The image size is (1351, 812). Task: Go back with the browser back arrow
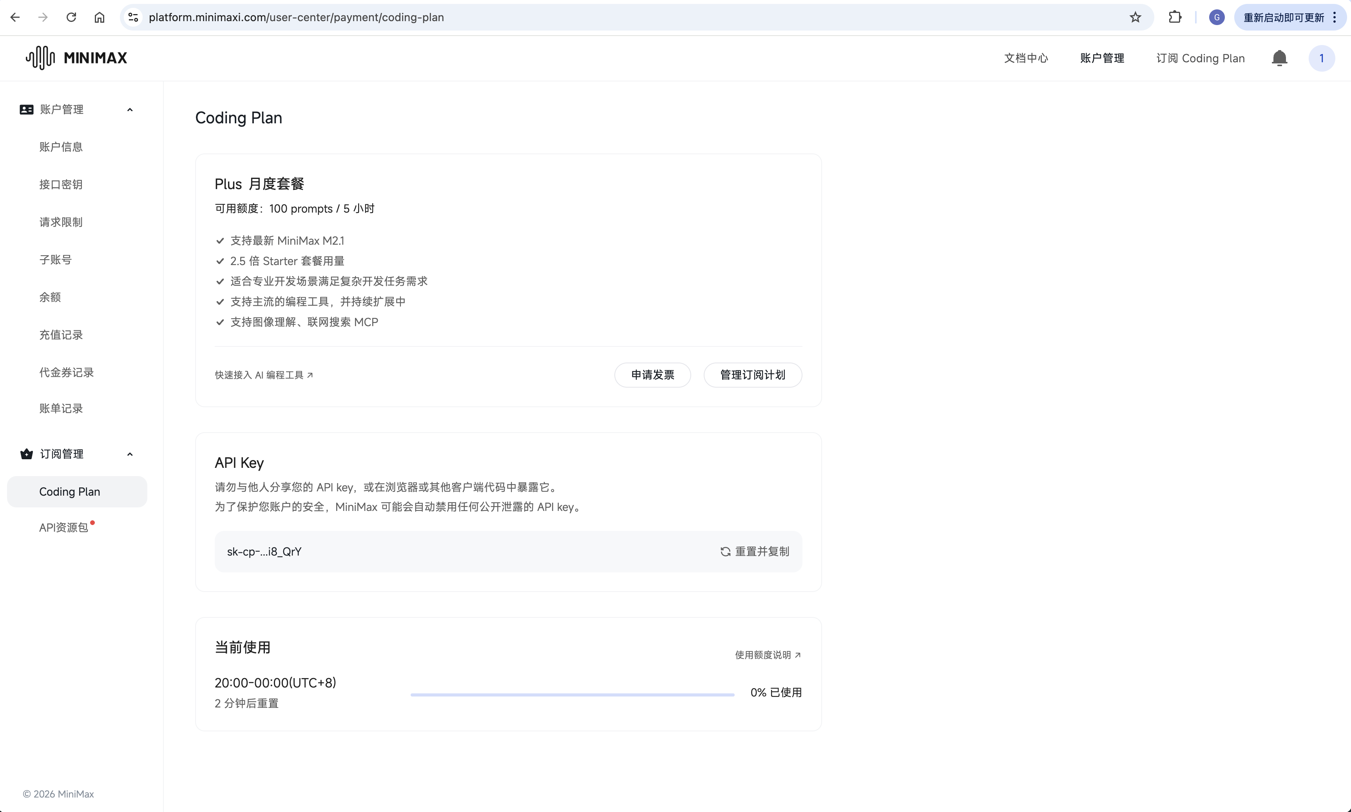point(15,18)
